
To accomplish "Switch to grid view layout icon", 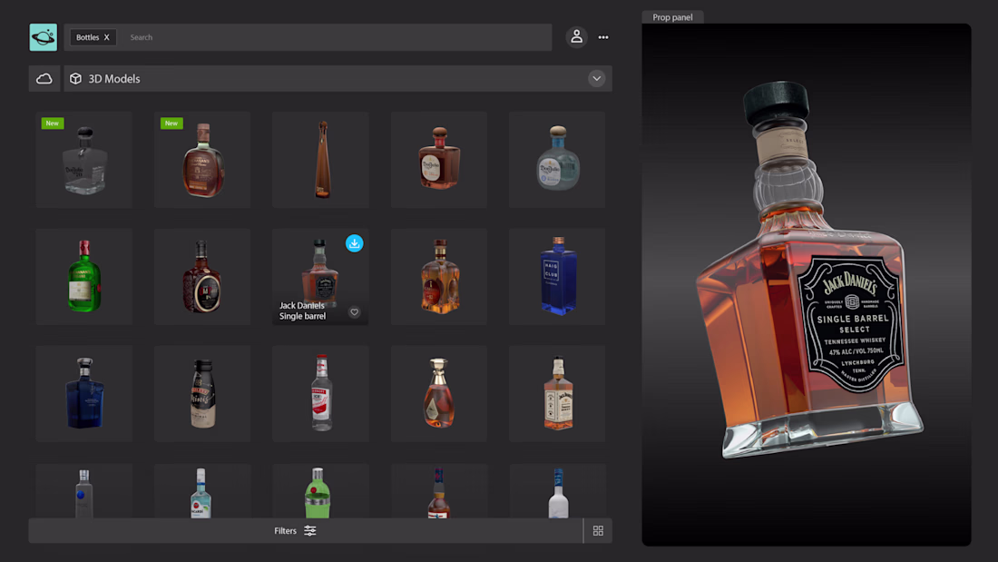I will (598, 531).
